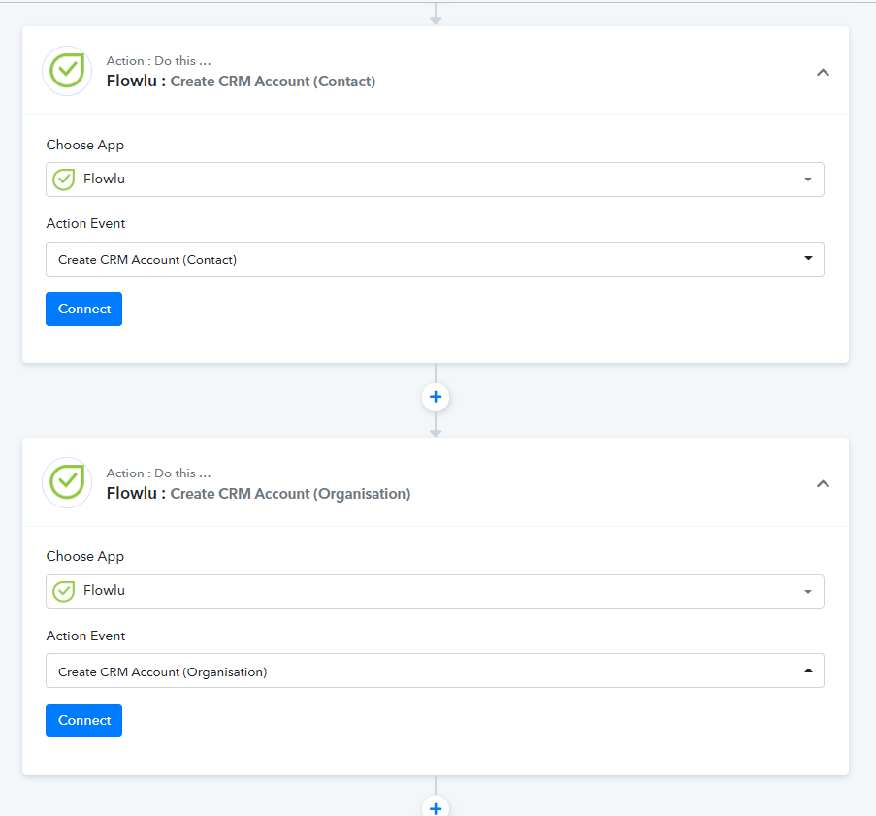The image size is (876, 816).
Task: Click the caret arrow of the Contact card's Choose App field
Action: click(x=808, y=180)
